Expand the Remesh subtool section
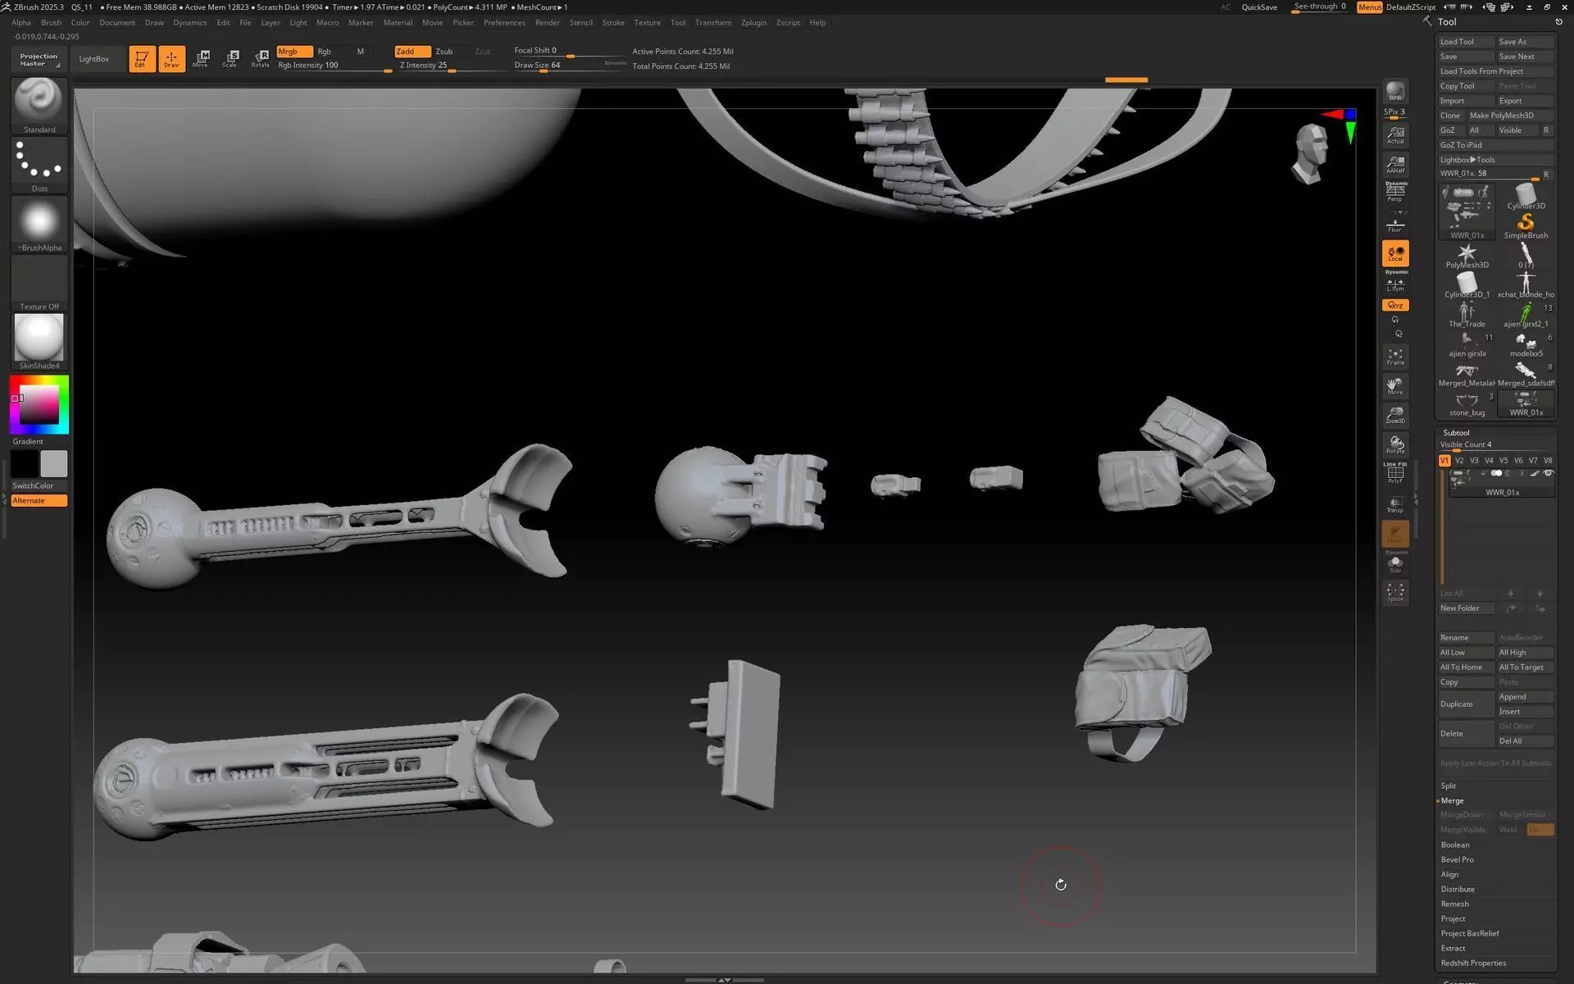 1455,904
